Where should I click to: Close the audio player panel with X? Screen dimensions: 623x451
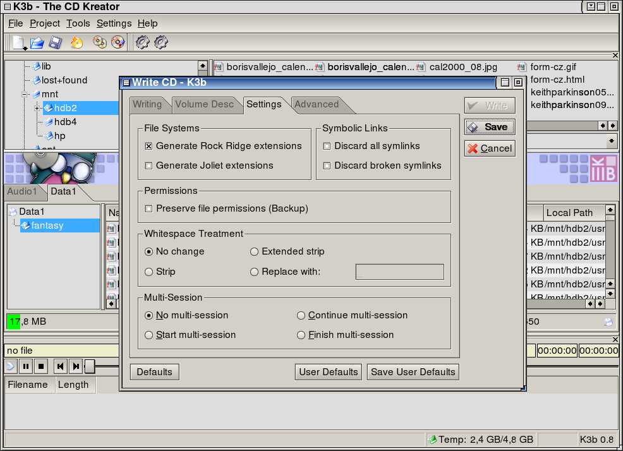(x=615, y=339)
